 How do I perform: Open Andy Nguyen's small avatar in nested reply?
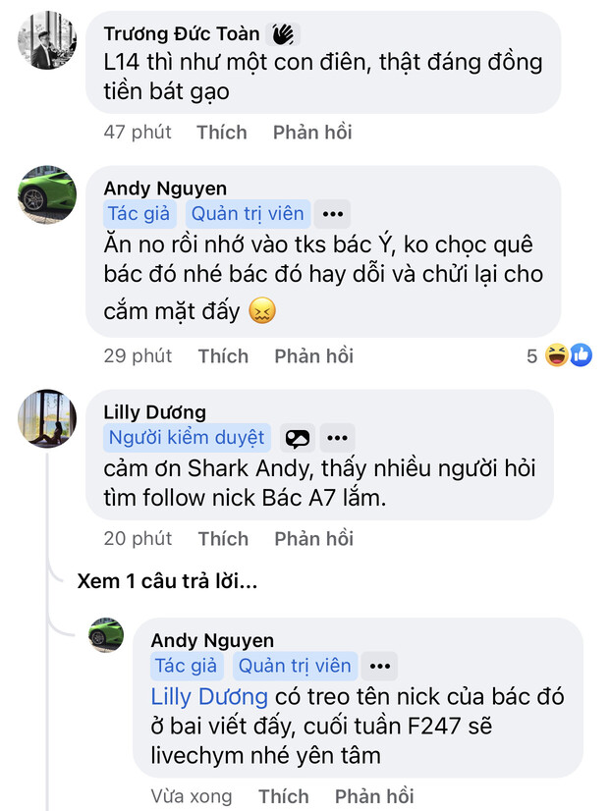pos(106,635)
